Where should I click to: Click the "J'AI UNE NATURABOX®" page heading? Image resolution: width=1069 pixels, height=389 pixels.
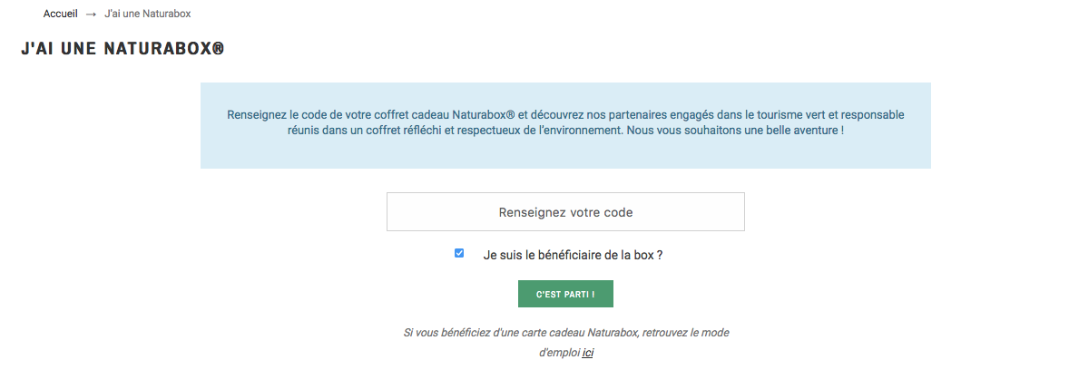coord(123,49)
